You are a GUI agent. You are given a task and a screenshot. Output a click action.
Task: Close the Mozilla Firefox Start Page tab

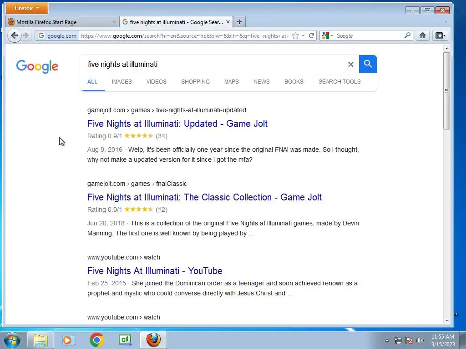(114, 22)
